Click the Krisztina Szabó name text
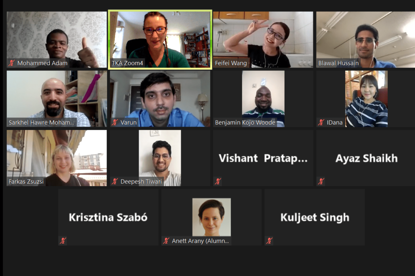The width and height of the screenshot is (415, 276). point(108,217)
